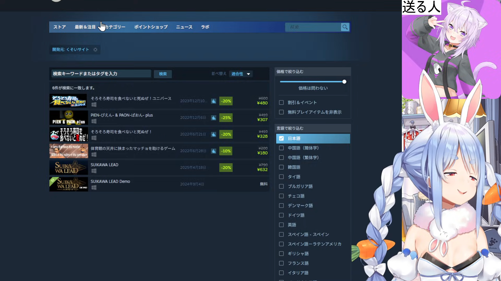Click the 検索キーワードまたはタグを入力 field

(x=101, y=74)
